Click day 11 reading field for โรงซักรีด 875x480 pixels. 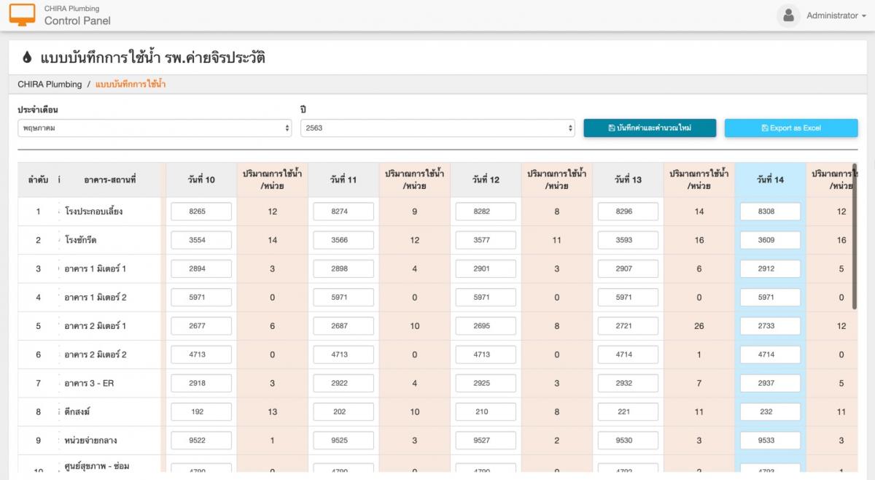click(x=343, y=240)
